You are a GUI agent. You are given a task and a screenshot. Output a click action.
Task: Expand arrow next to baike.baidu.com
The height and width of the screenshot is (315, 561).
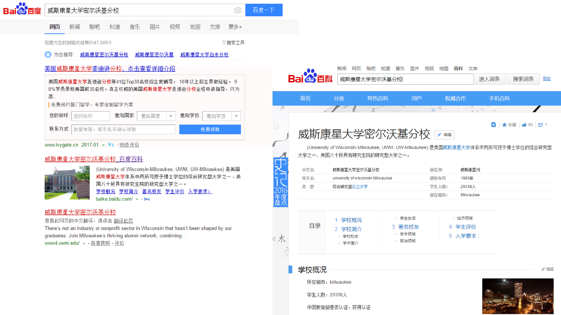click(x=137, y=199)
